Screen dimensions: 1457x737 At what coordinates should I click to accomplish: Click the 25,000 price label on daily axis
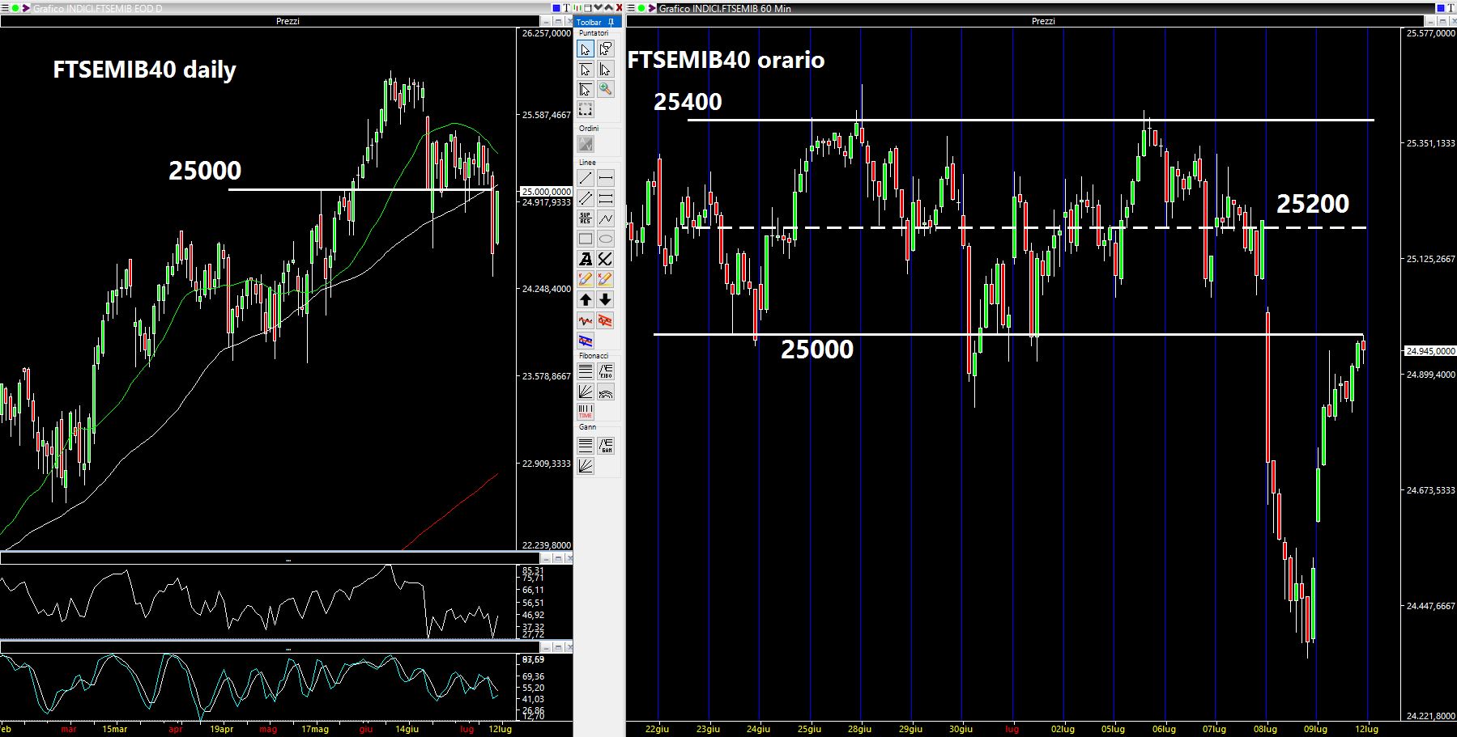[x=546, y=192]
